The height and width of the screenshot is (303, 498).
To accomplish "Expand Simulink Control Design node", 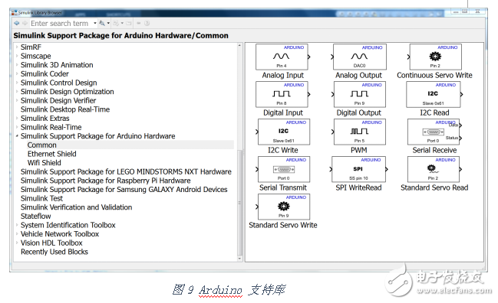I will coord(17,83).
